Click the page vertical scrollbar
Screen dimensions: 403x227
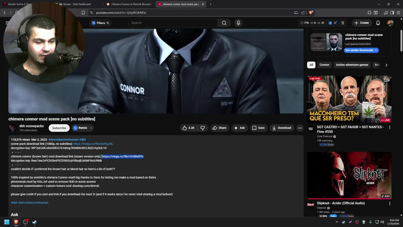click(401, 41)
